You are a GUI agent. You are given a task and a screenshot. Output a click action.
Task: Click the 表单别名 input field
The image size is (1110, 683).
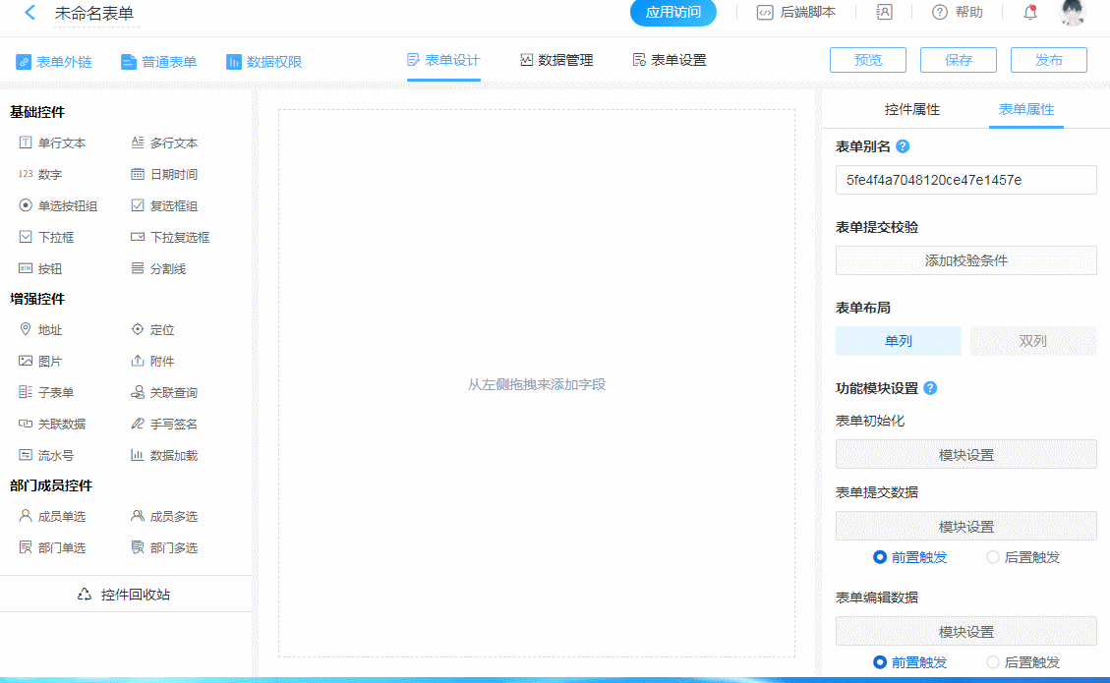coord(965,180)
